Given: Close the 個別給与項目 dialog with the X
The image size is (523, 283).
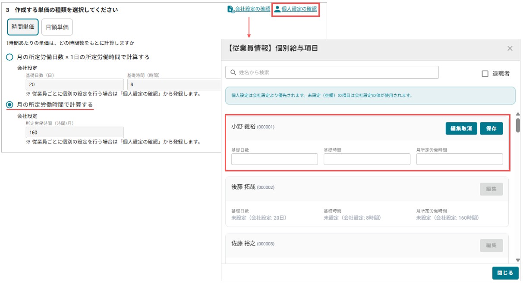Looking at the screenshot, I should (510, 48).
